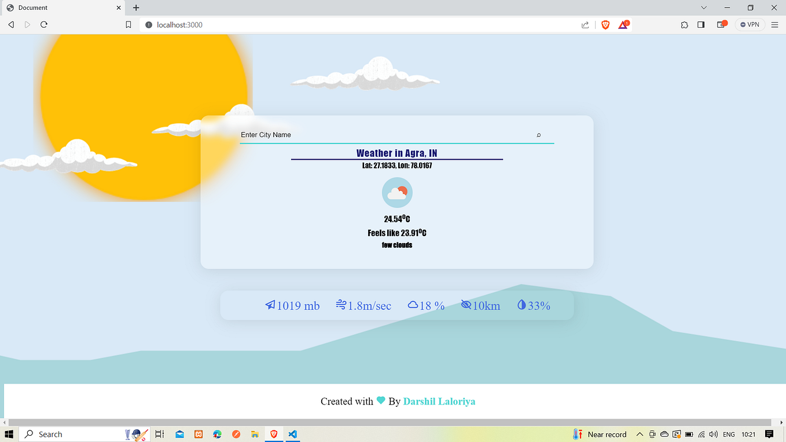Open the Darshil Laloriya link

tap(439, 401)
